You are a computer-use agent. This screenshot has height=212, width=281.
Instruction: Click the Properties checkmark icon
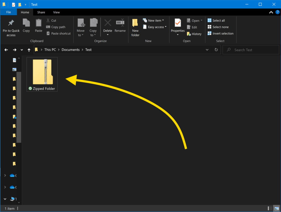178,23
